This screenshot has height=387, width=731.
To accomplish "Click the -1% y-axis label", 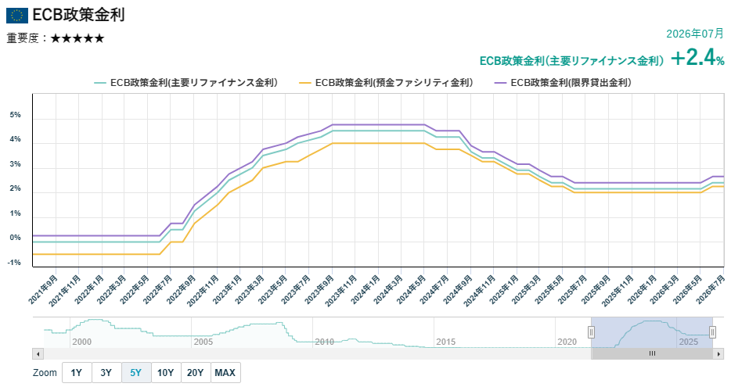I will (x=14, y=263).
